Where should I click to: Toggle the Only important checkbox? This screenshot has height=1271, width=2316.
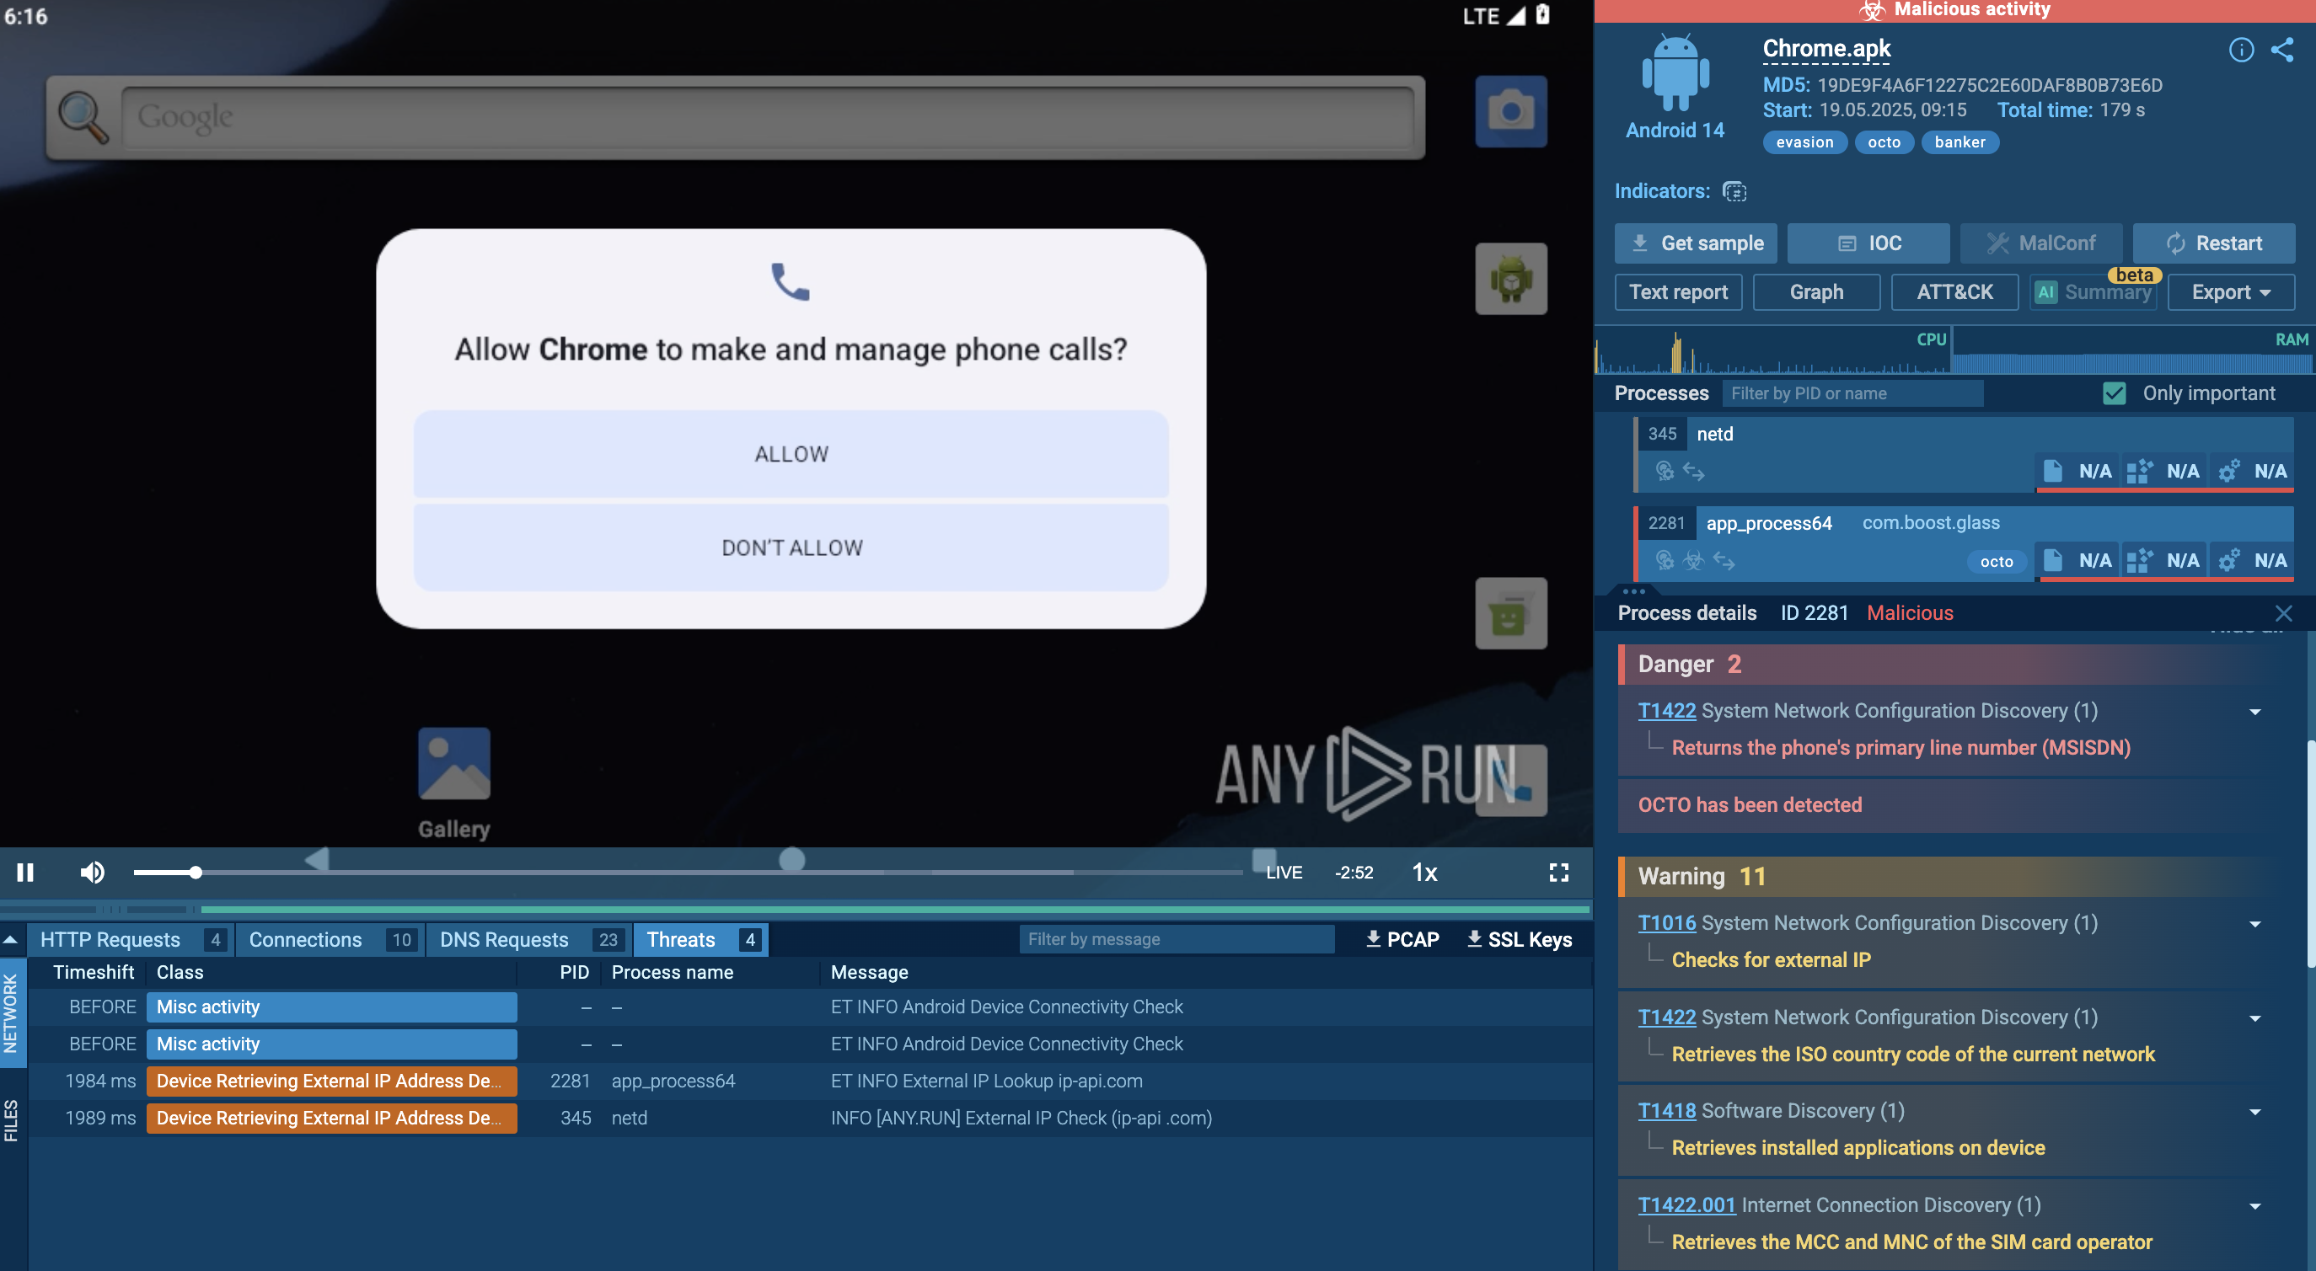point(2114,393)
